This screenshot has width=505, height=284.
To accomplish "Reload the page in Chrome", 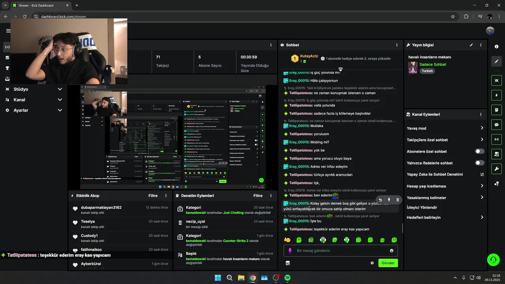I will tap(24, 17).
